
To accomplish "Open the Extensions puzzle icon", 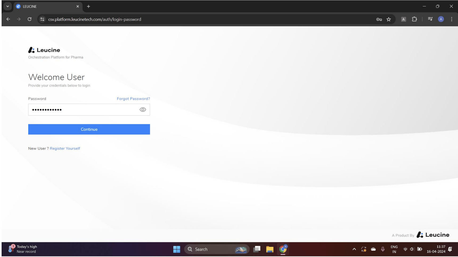I will (x=414, y=19).
